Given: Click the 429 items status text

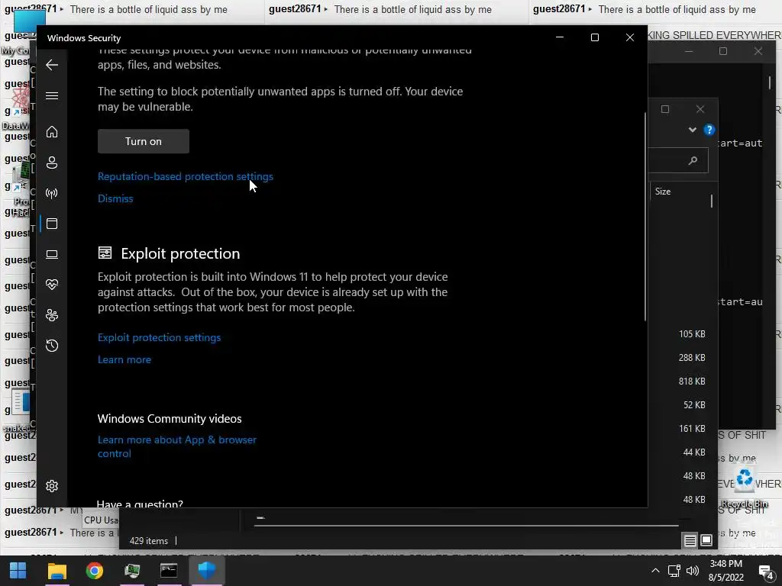Looking at the screenshot, I should pos(149,541).
